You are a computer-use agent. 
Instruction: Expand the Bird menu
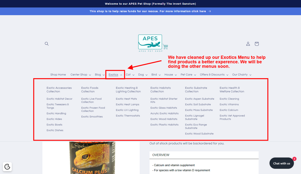tap(156, 75)
